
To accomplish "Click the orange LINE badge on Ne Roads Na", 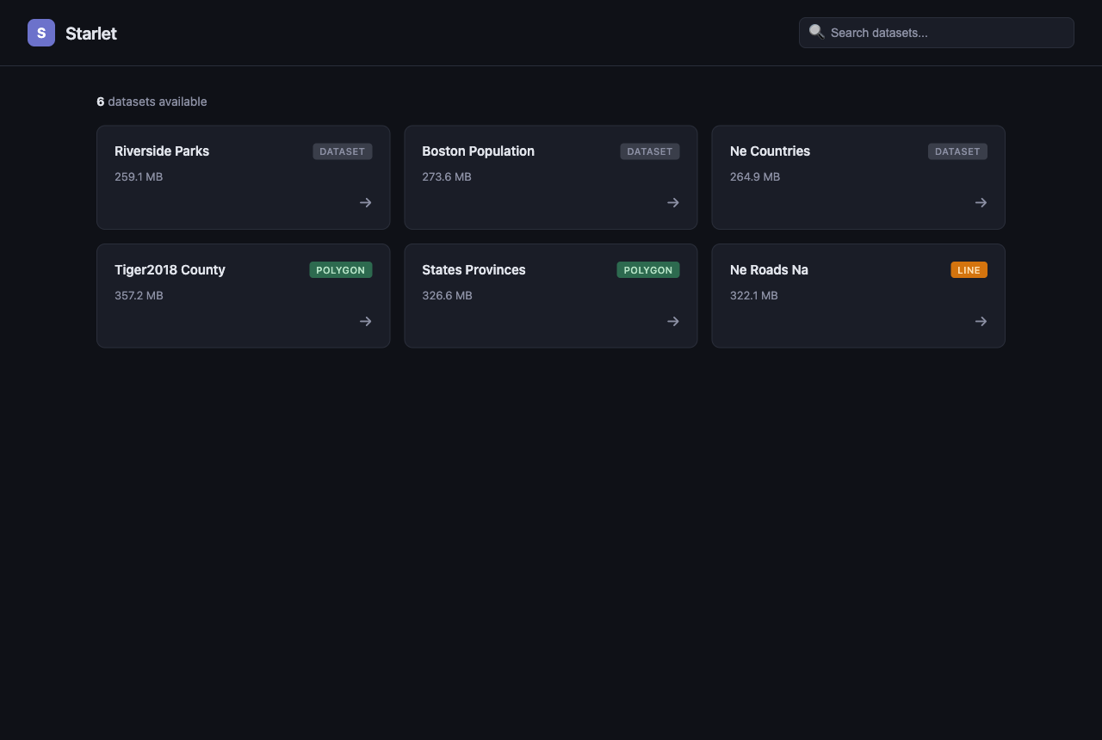I will tap(969, 270).
